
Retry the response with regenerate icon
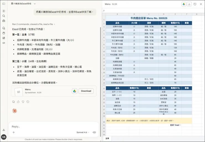pos(28,102)
